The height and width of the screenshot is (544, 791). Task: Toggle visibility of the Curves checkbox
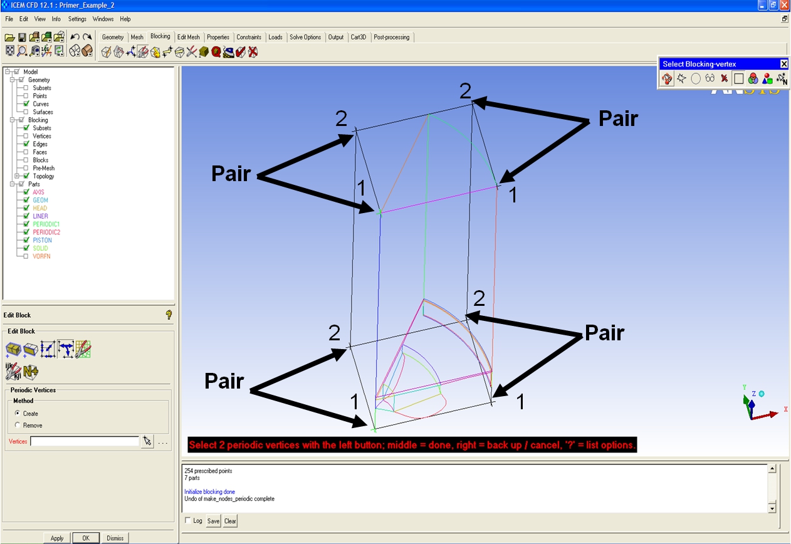[x=26, y=104]
